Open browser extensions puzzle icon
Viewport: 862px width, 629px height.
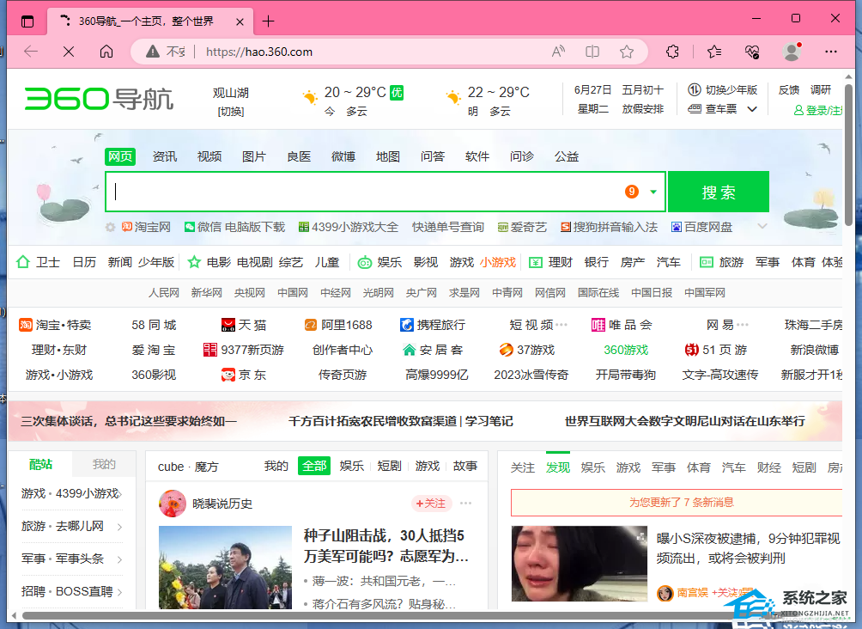pos(672,52)
